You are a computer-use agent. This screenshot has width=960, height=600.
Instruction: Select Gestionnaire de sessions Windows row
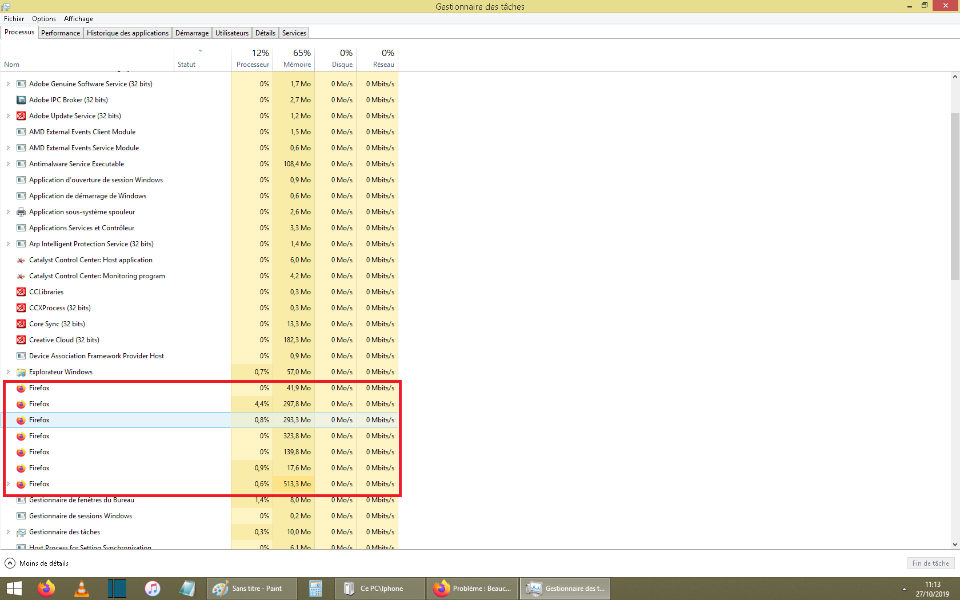(200, 516)
